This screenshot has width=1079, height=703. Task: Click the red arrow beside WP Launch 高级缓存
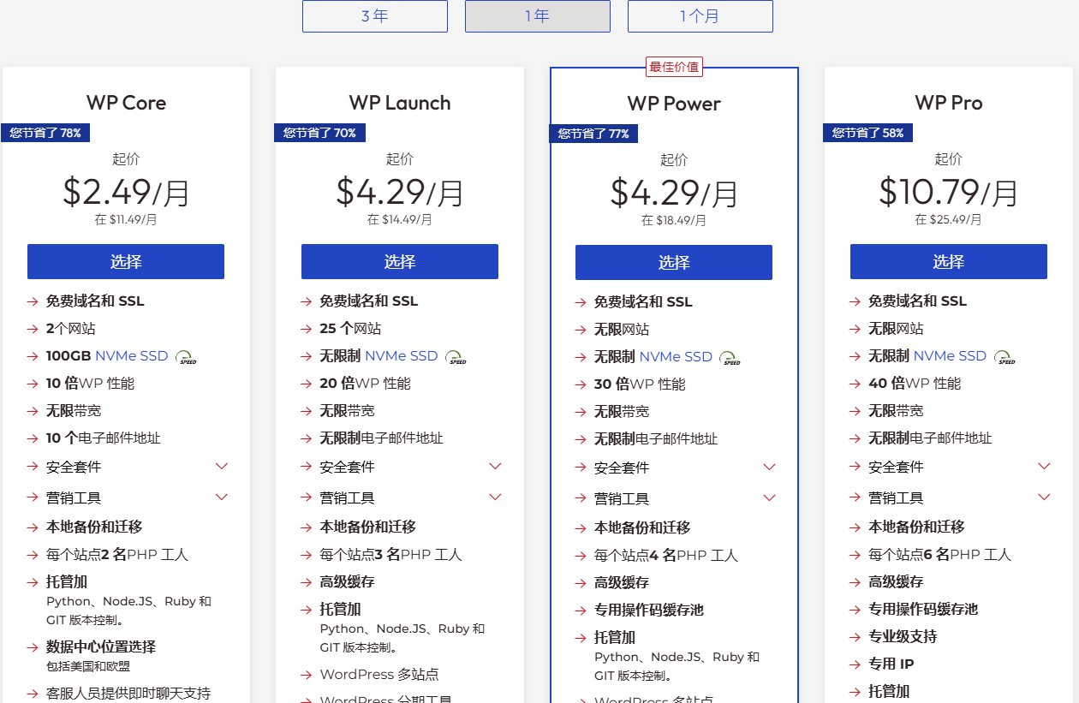pyautogui.click(x=306, y=582)
